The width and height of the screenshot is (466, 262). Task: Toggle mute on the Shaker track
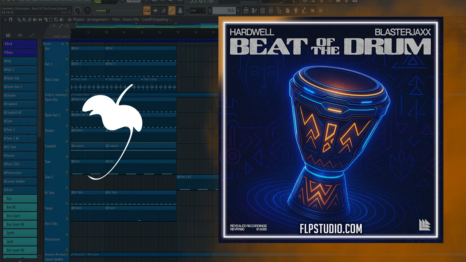coord(67,141)
